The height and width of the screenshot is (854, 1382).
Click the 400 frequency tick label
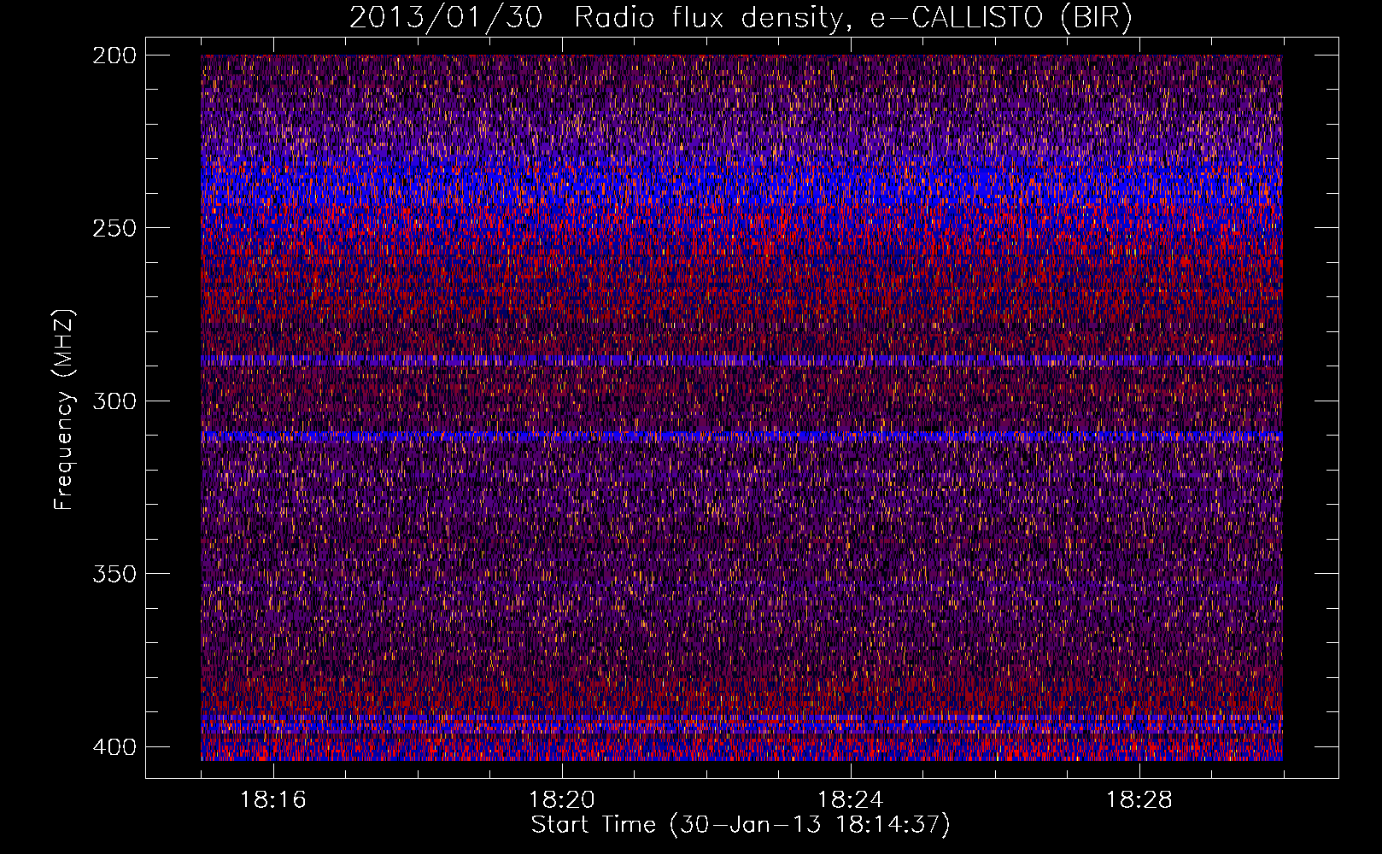coord(114,746)
